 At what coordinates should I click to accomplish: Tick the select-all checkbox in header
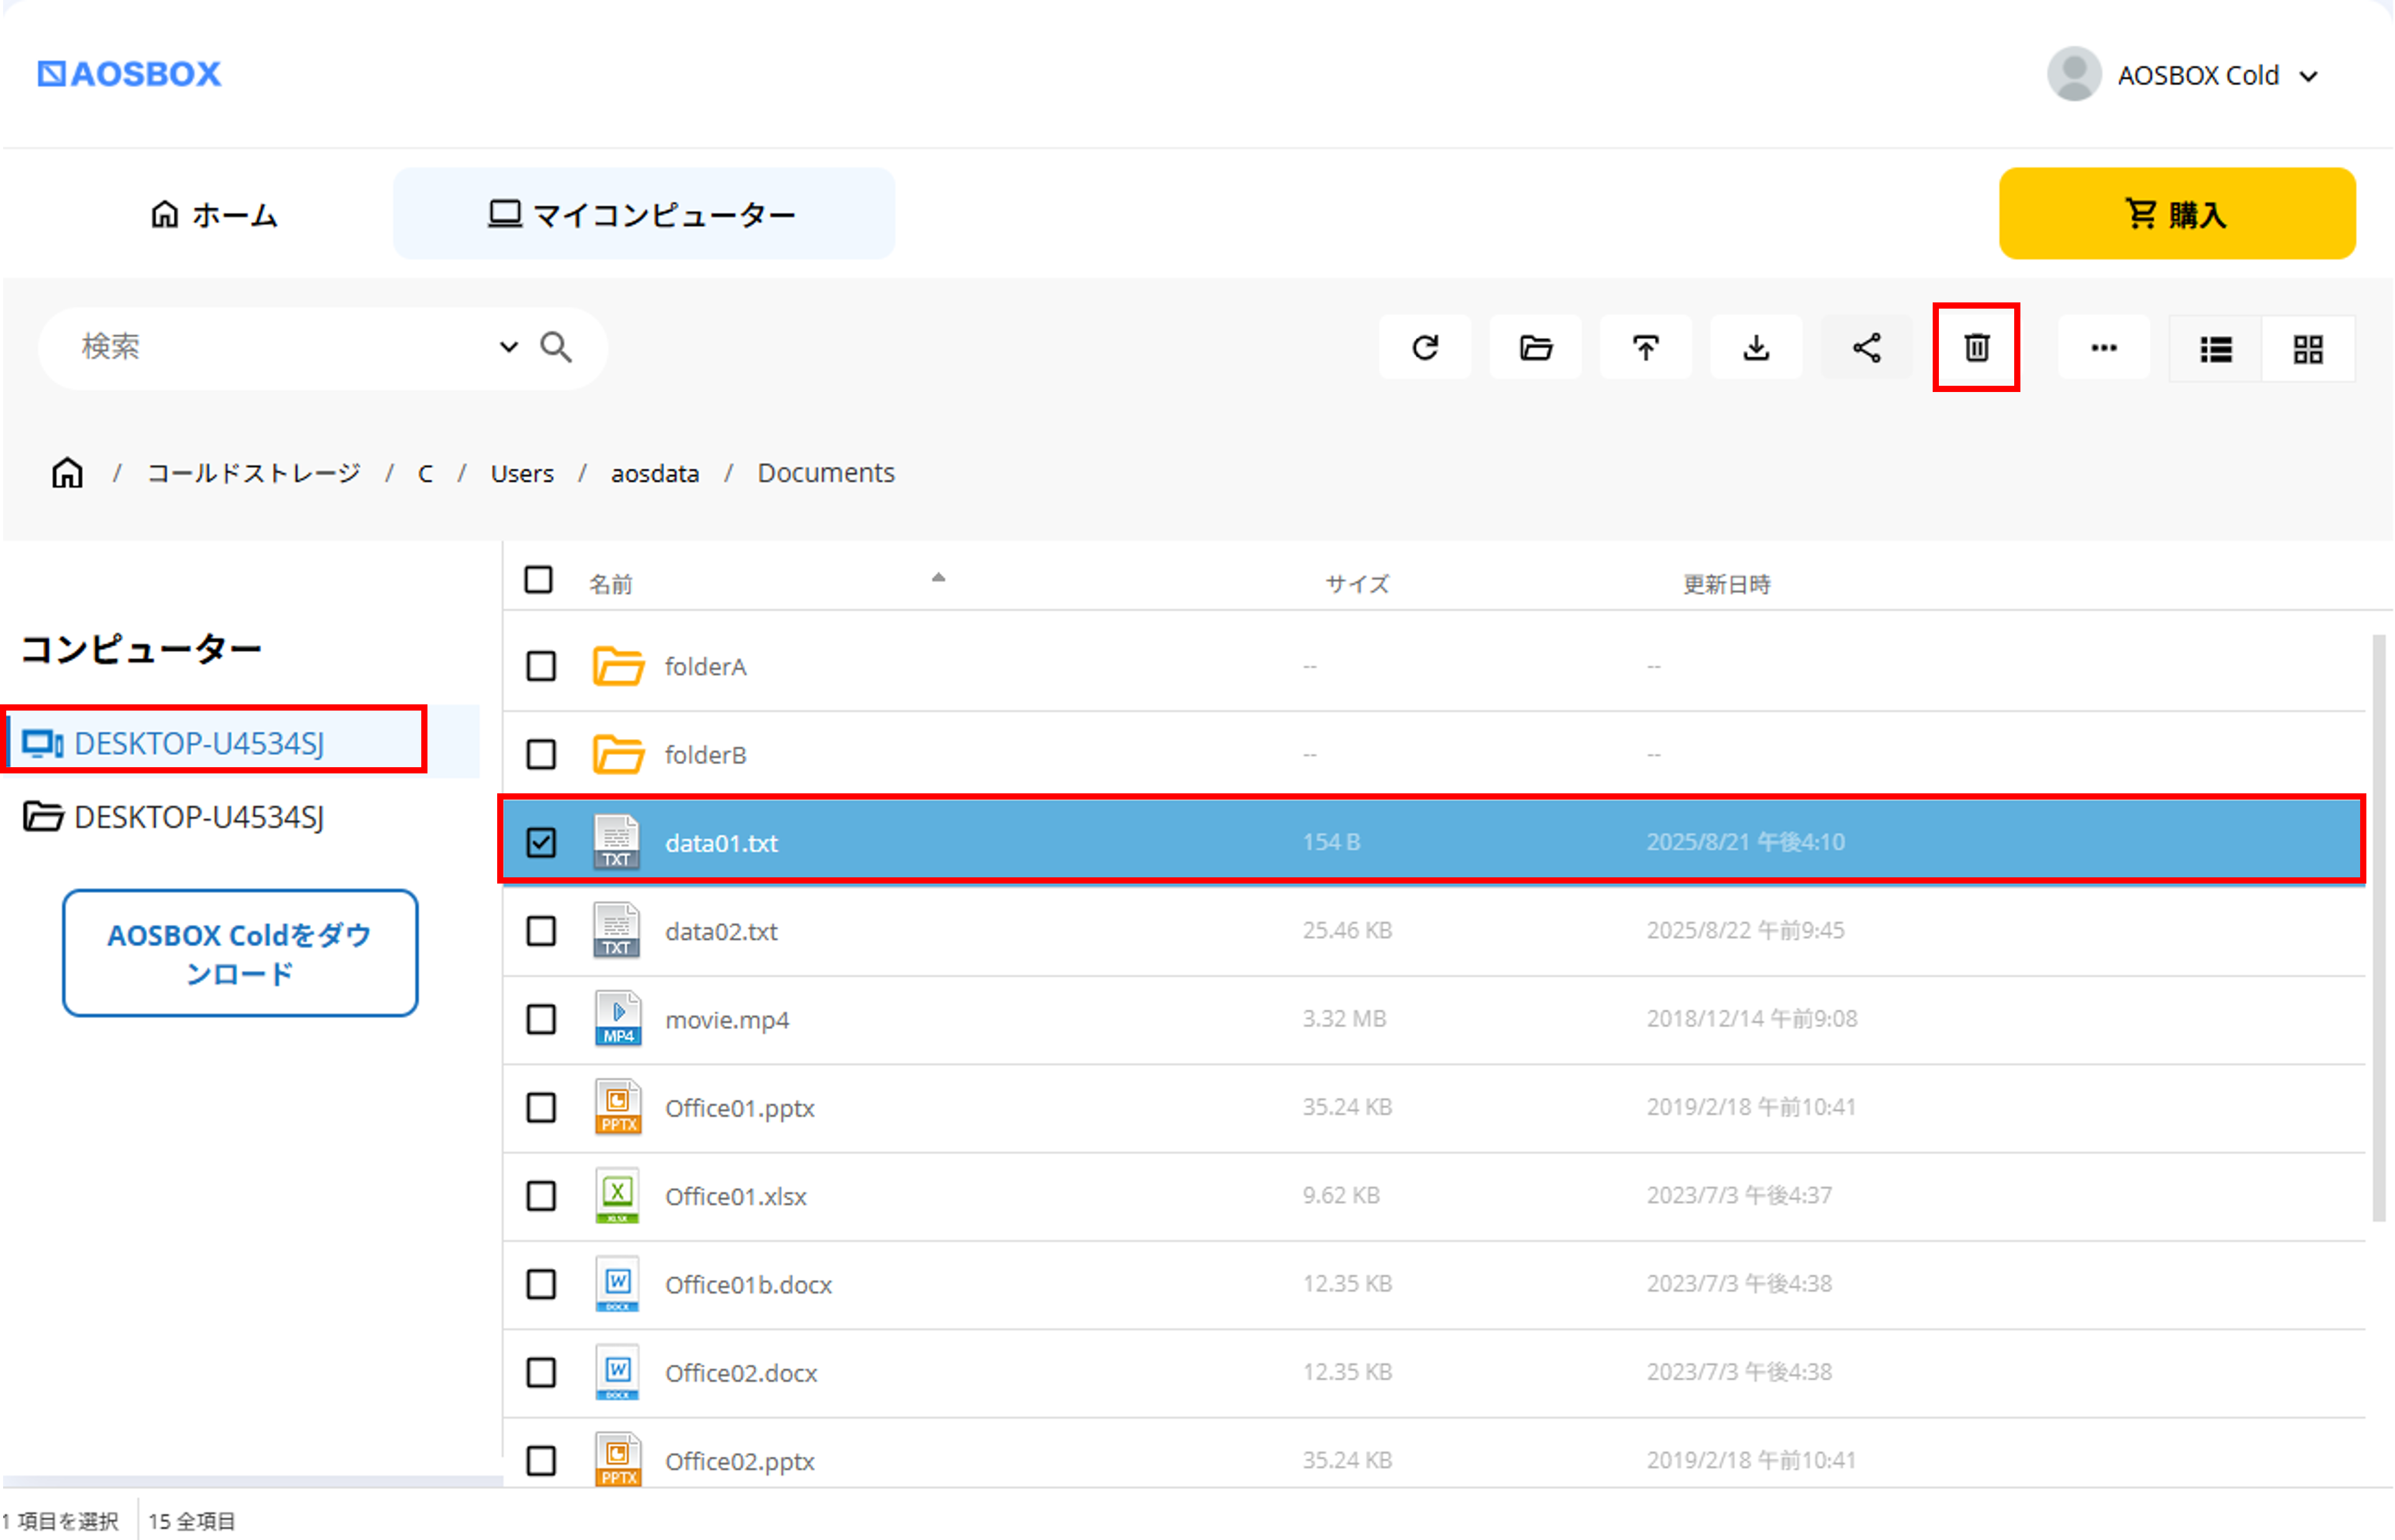[x=538, y=580]
